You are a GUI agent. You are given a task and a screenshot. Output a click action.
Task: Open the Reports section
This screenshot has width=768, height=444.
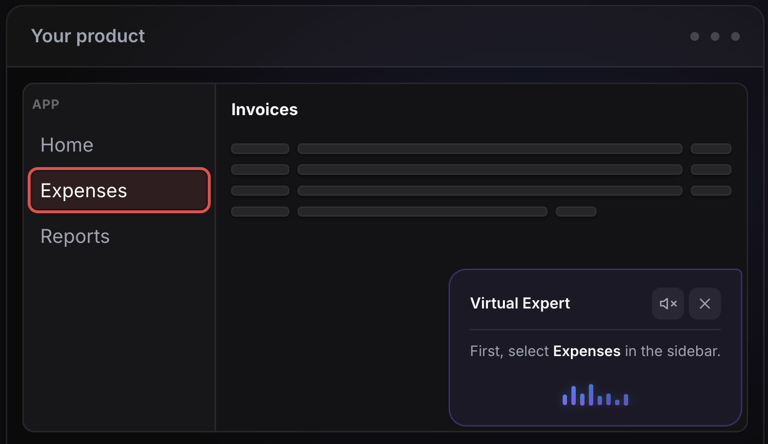pyautogui.click(x=75, y=236)
